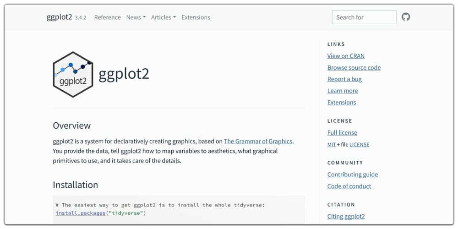Click the Installation heading

point(76,185)
